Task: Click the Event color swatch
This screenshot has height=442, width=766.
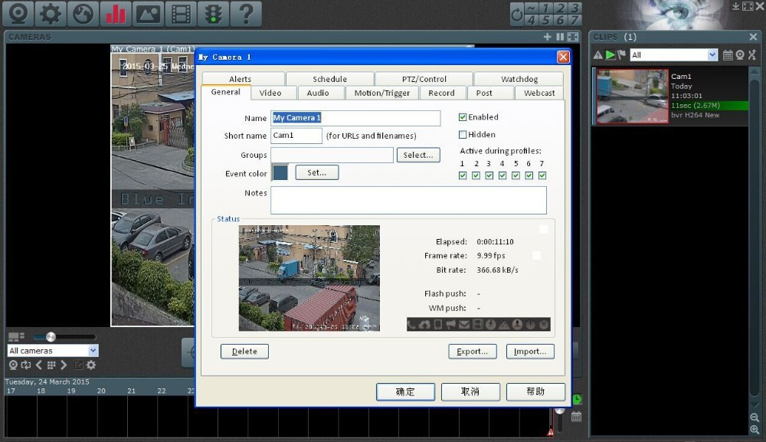Action: point(280,173)
